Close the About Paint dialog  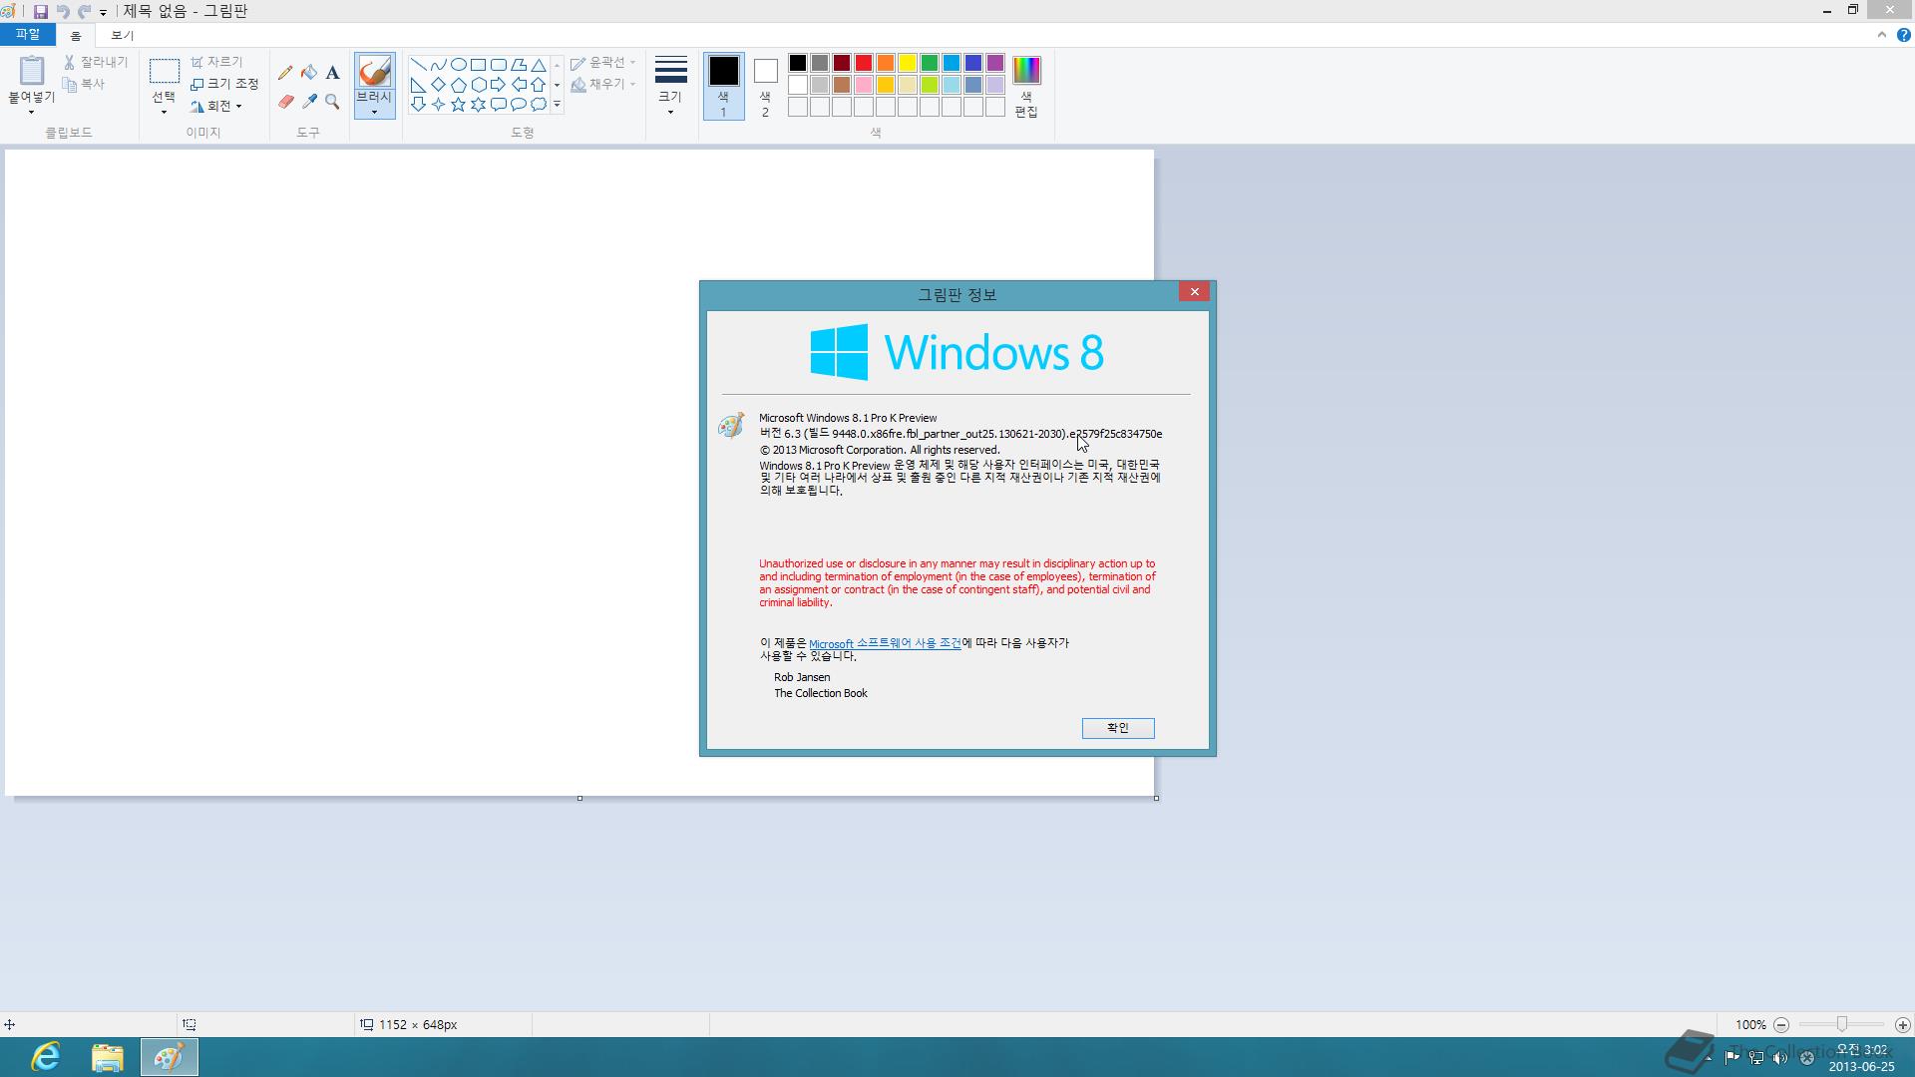1194,291
